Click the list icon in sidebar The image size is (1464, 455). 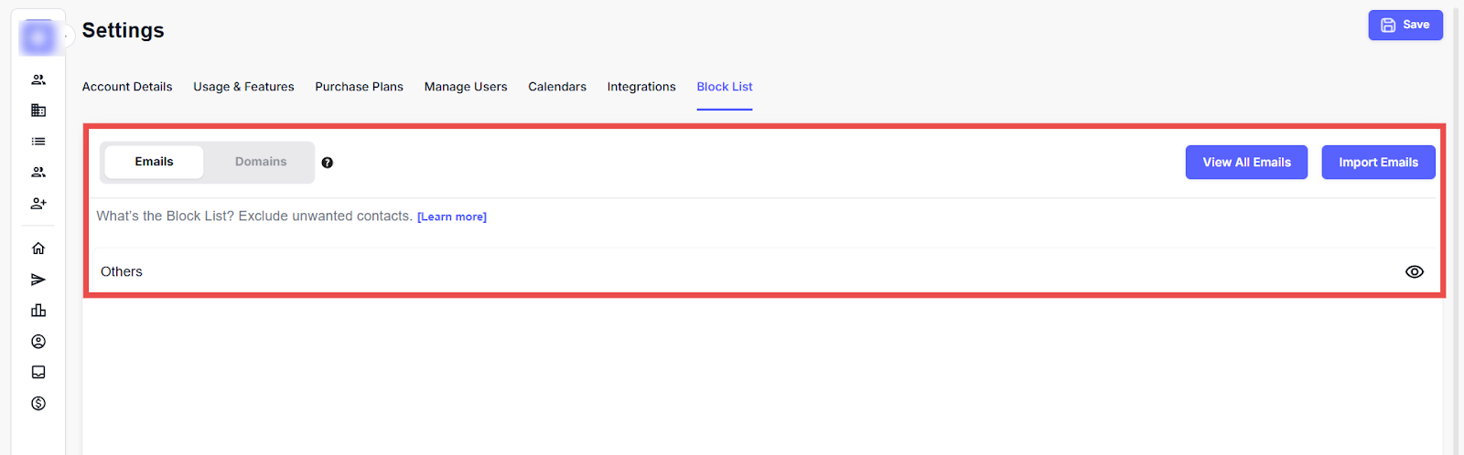pyautogui.click(x=38, y=142)
